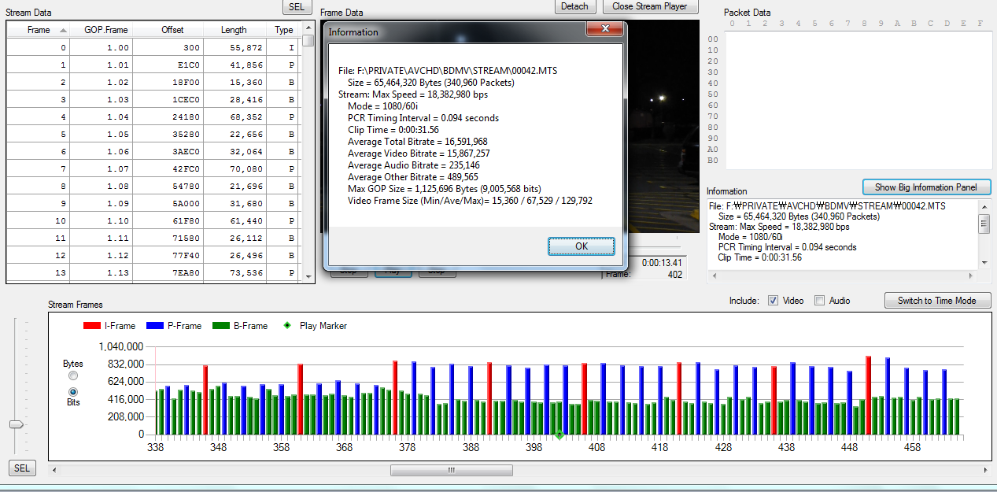
Task: Click the GOP.Frame column header
Action: click(x=105, y=30)
